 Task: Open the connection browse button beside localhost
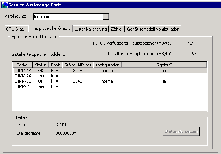coord(106,17)
